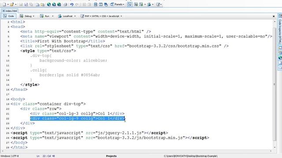Open the Code Inspector (HTML) side tab
Viewport: 282px width, 158px height.
coord(280,30)
